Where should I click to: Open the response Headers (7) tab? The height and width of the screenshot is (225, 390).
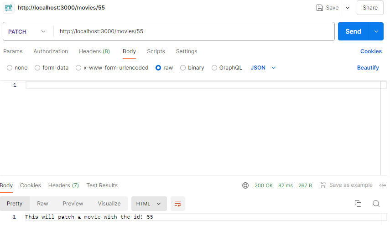coord(63,185)
